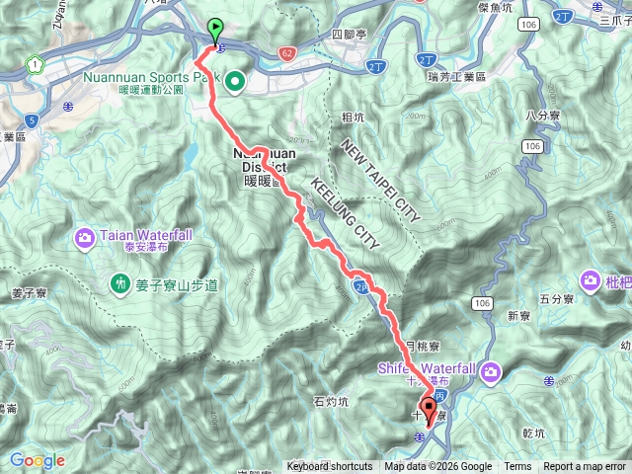Screen dimensions: 632x474
Task: Click the Highway 62 red shield
Action: pos(287,53)
